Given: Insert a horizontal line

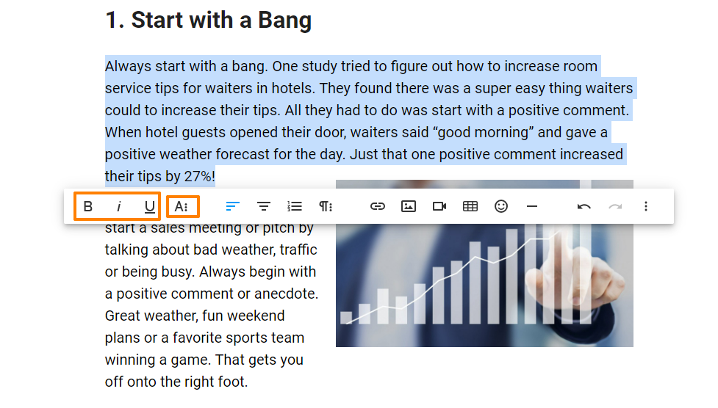Looking at the screenshot, I should pyautogui.click(x=531, y=206).
